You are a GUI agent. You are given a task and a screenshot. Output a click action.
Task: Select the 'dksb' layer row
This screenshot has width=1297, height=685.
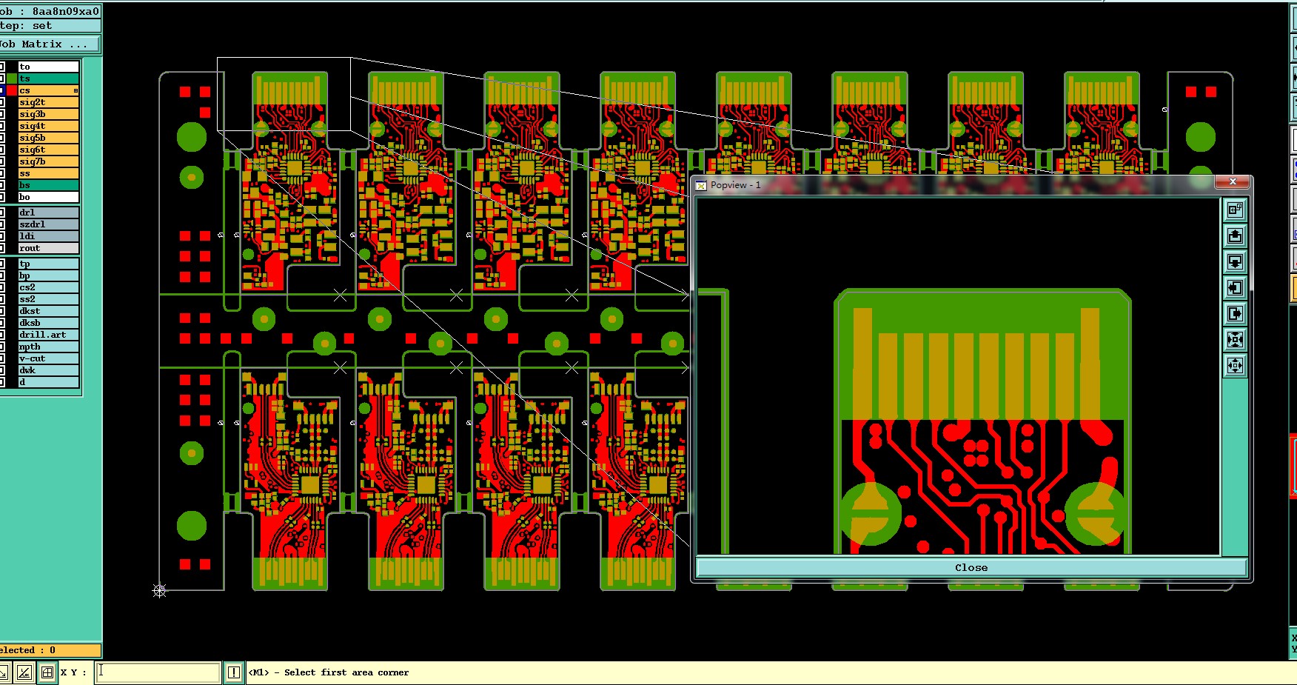coord(48,323)
